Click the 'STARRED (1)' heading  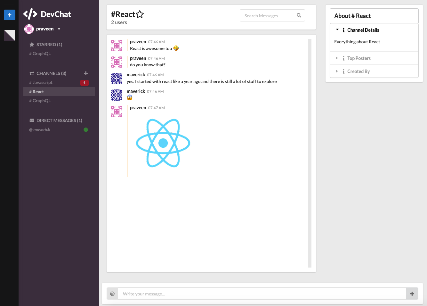click(x=49, y=45)
